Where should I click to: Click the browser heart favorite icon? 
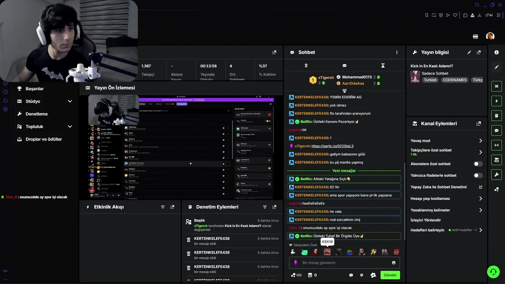455,15
